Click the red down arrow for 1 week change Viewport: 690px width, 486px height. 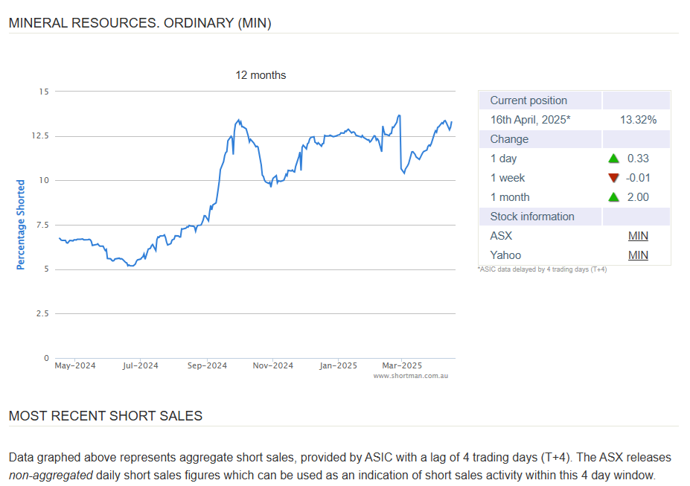tap(613, 178)
